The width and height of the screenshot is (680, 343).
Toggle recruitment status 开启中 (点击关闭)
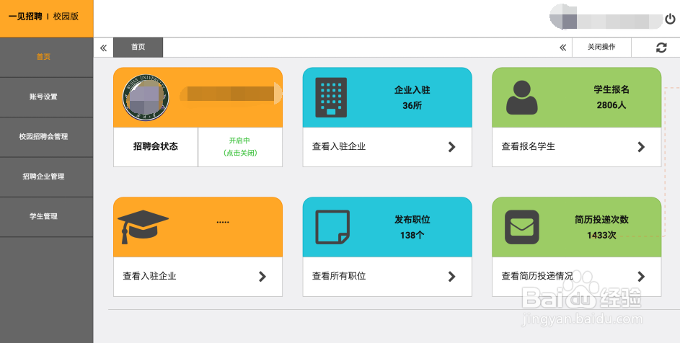point(240,146)
